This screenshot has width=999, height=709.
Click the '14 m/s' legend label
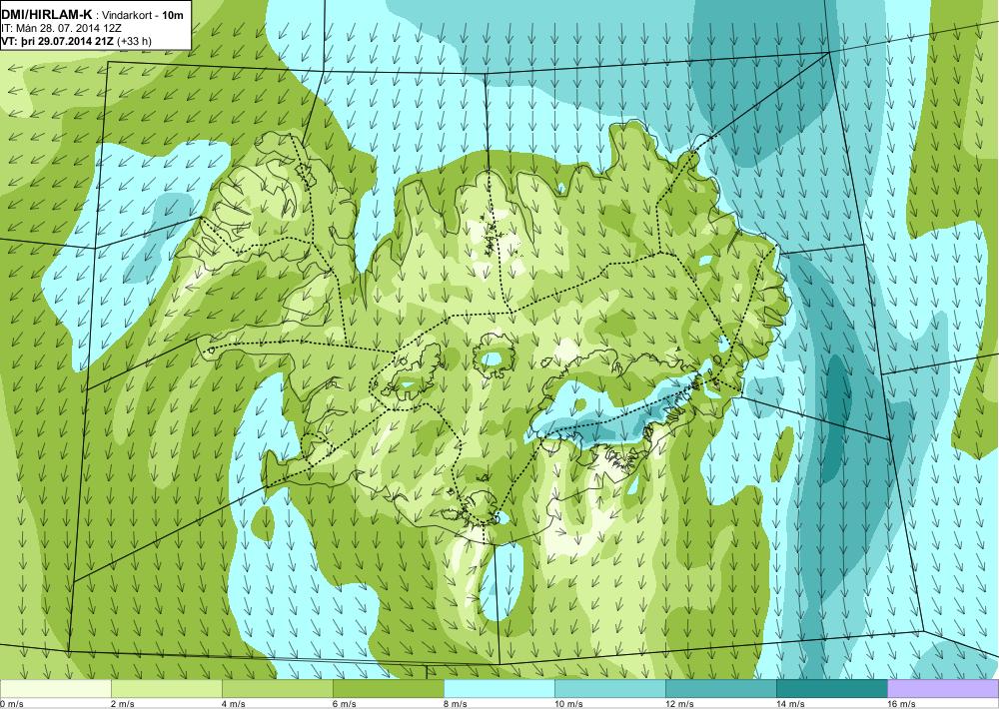790,703
